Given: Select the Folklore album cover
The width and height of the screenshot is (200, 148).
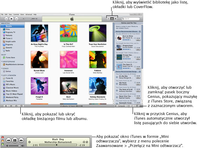Looking at the screenshot, I should (98, 59).
